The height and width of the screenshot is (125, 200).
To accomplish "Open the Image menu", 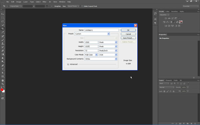I will point(19,2).
